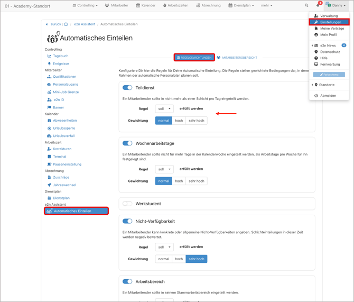Disable the Teildienst toggle
This screenshot has width=354, height=302.
click(127, 88)
